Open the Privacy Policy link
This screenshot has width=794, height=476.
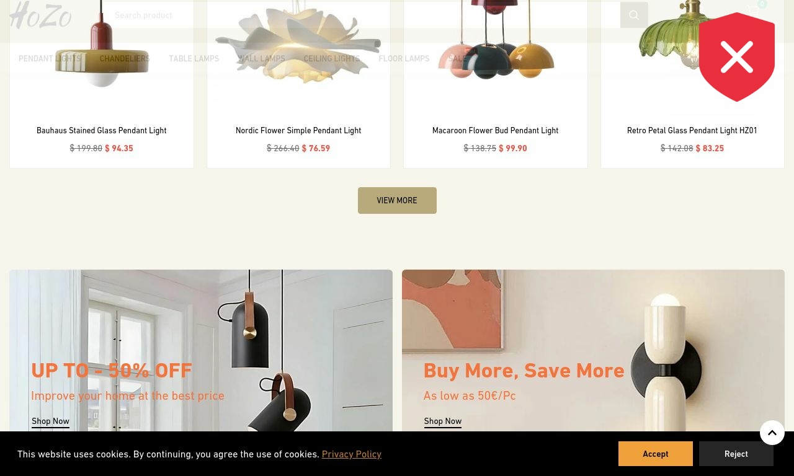(x=352, y=454)
